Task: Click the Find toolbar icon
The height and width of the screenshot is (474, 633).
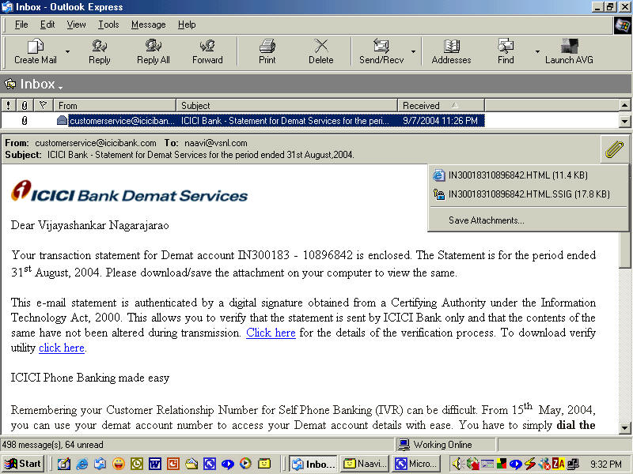Action: pos(506,51)
